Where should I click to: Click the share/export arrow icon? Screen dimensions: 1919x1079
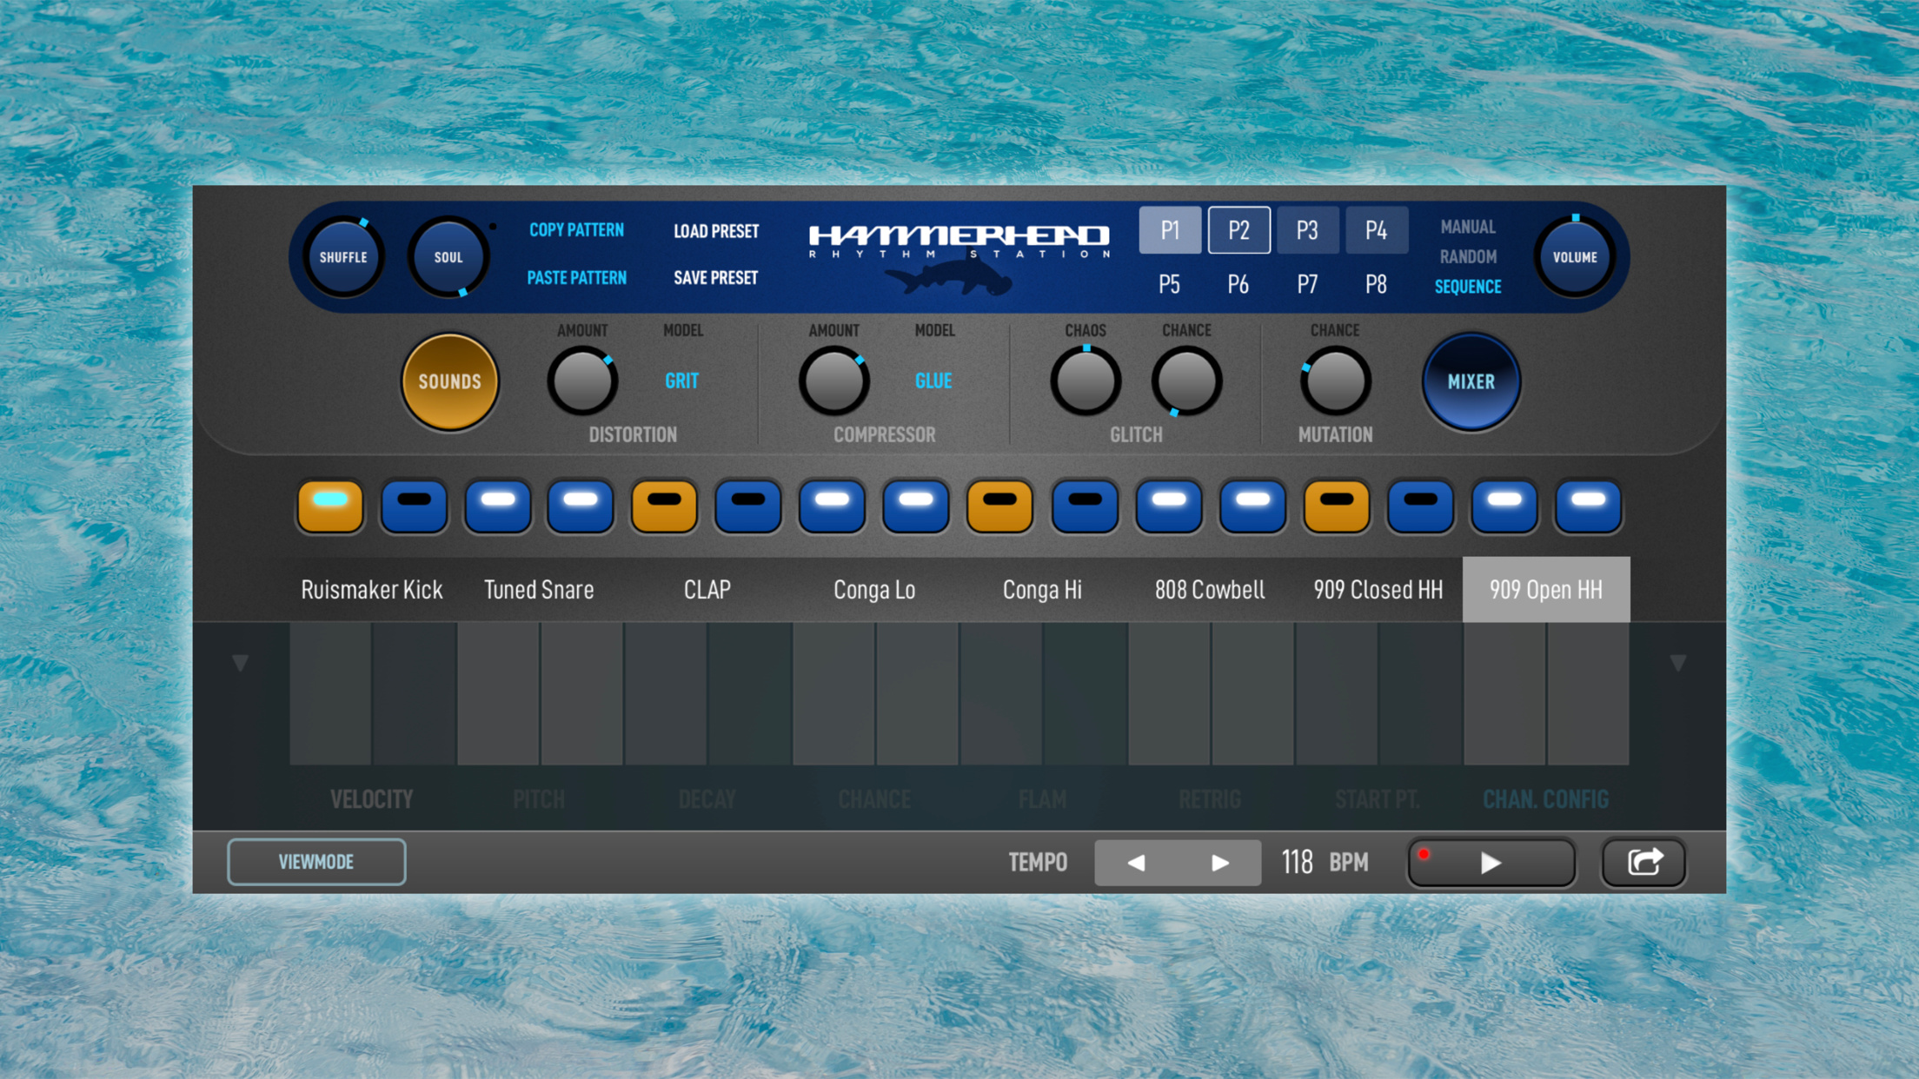click(x=1643, y=862)
